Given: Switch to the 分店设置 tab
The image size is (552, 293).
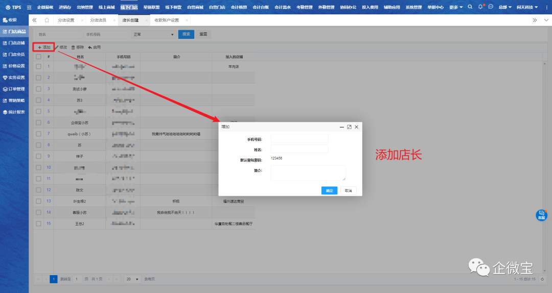Looking at the screenshot, I should point(66,20).
